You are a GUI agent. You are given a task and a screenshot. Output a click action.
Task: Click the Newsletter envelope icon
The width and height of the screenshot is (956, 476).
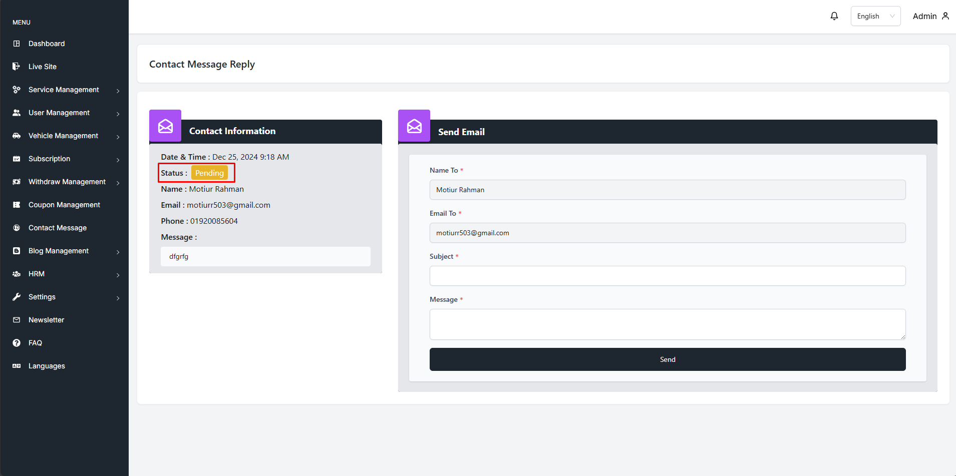click(x=17, y=320)
